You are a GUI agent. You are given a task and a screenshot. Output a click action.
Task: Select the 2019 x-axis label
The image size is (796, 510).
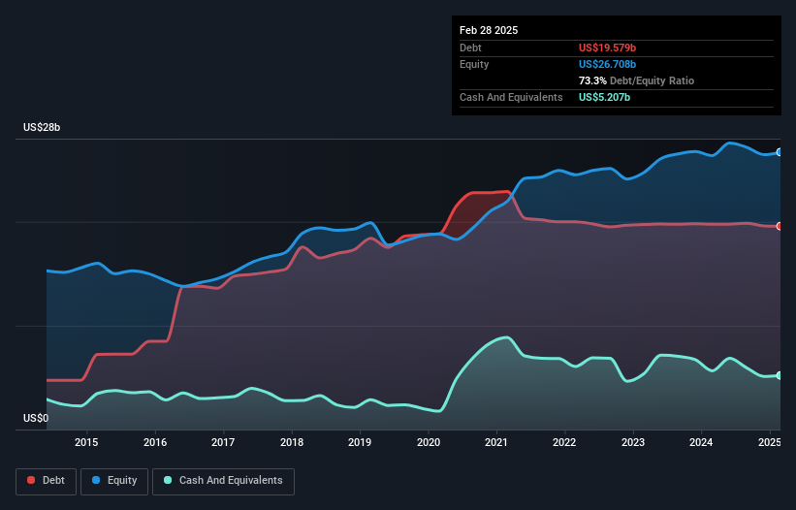click(x=360, y=442)
